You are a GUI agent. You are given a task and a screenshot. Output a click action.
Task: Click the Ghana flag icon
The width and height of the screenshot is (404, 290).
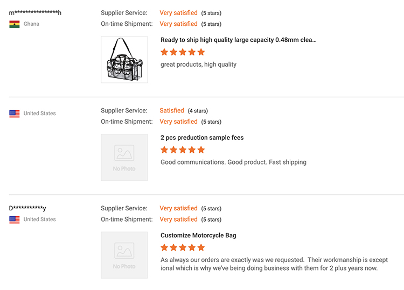(15, 24)
